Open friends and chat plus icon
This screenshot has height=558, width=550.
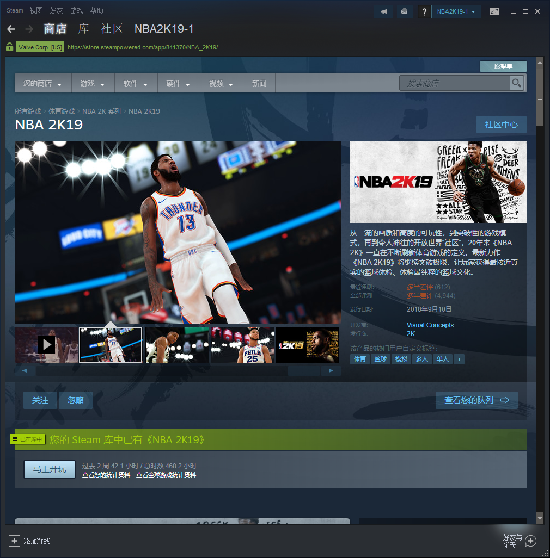530,541
